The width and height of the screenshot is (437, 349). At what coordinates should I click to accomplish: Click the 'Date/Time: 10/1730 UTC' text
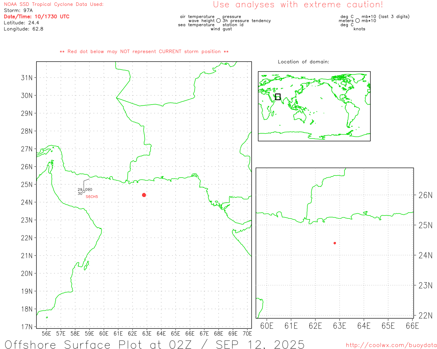coord(37,17)
